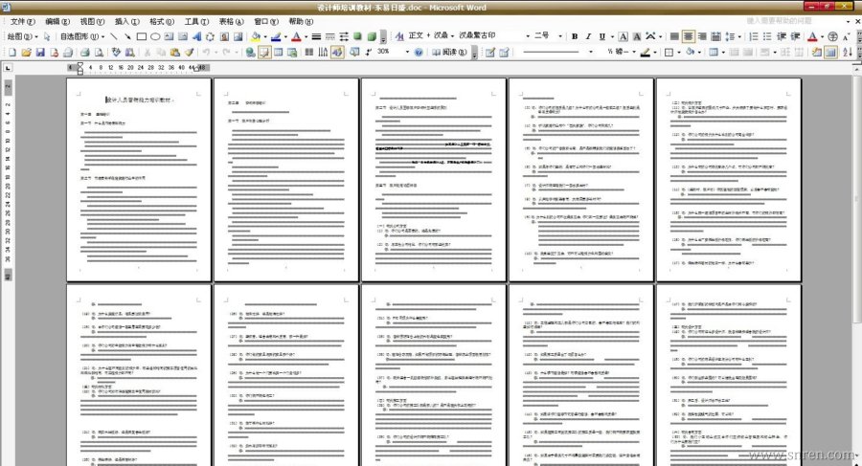Screen dimensions: 862x466
Task: Apply numbered list formatting
Action: point(754,36)
